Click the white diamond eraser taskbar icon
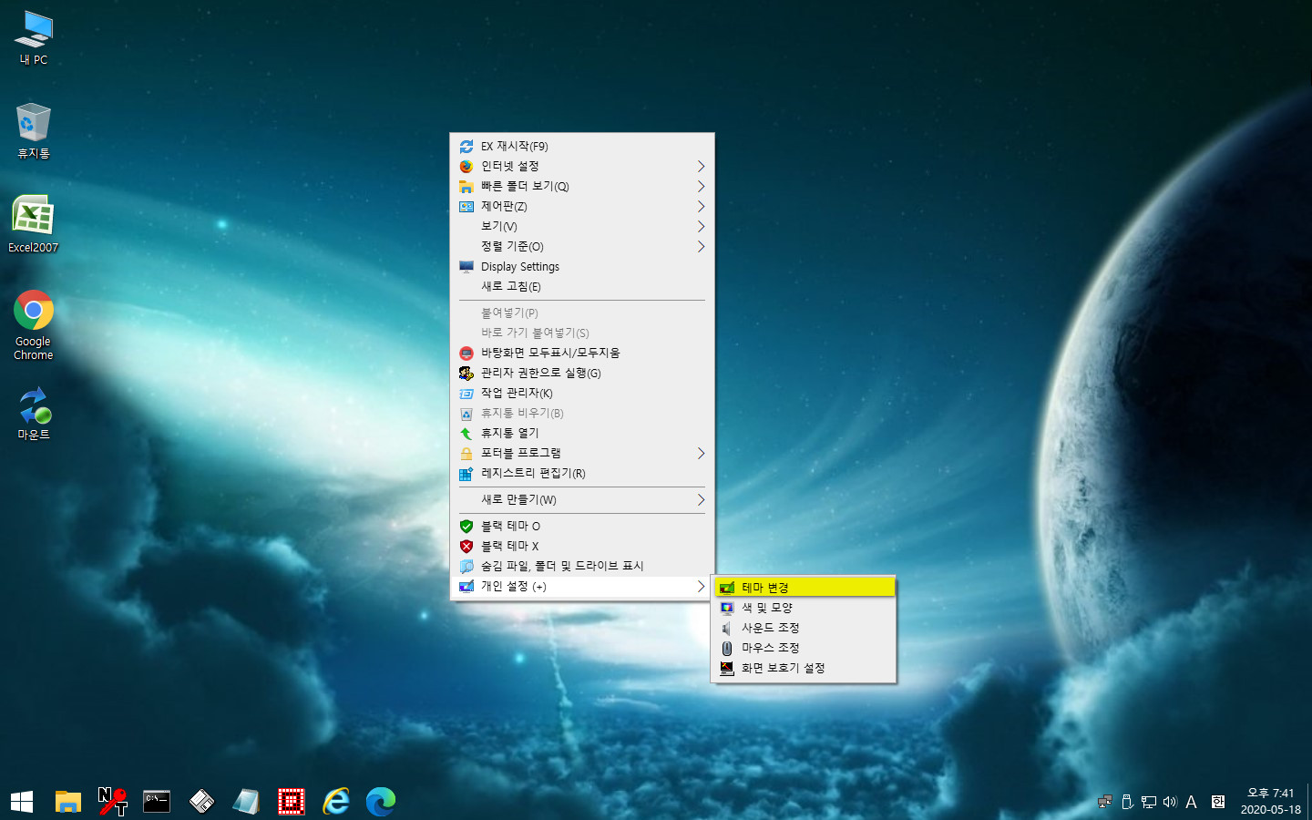This screenshot has width=1312, height=820. click(x=201, y=801)
